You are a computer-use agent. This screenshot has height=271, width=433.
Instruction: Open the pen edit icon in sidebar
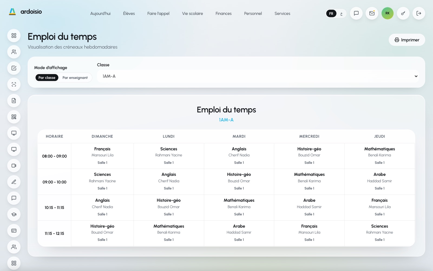14,182
